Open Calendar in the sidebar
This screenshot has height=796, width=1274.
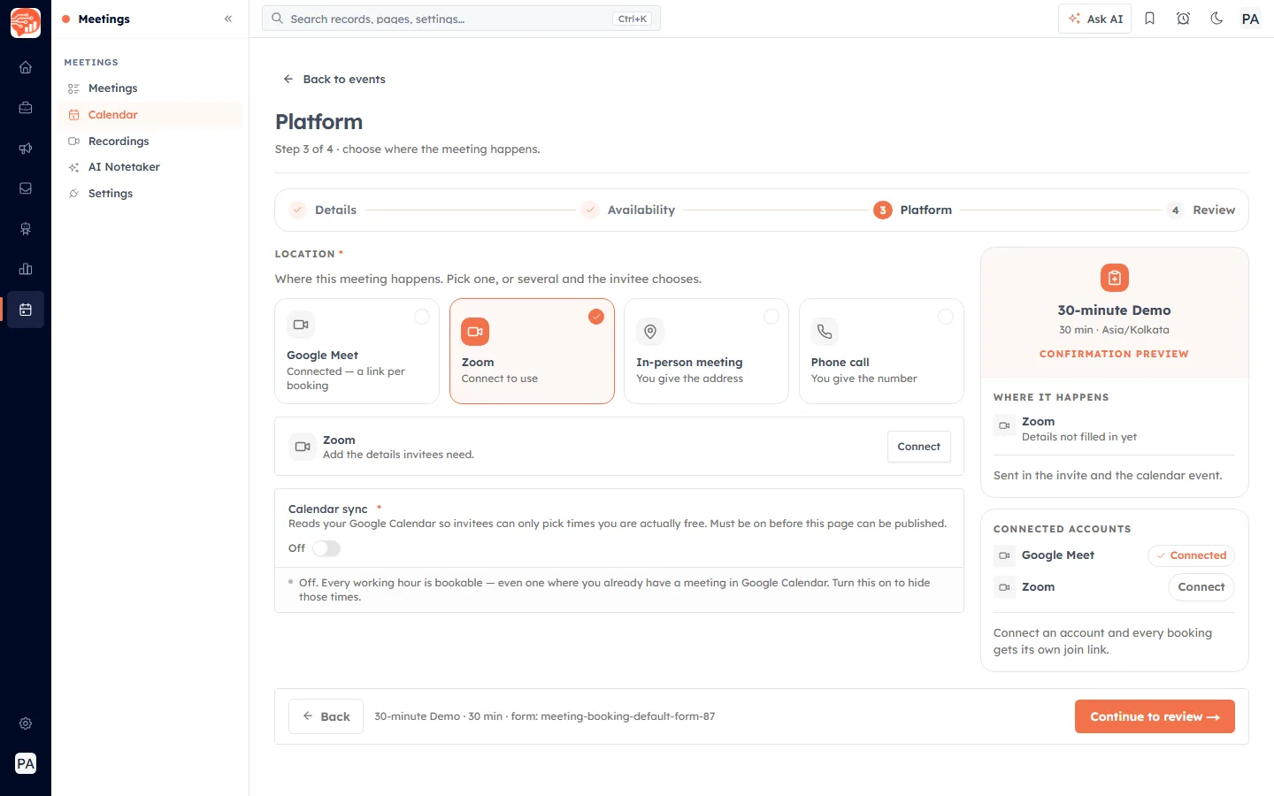[150, 115]
